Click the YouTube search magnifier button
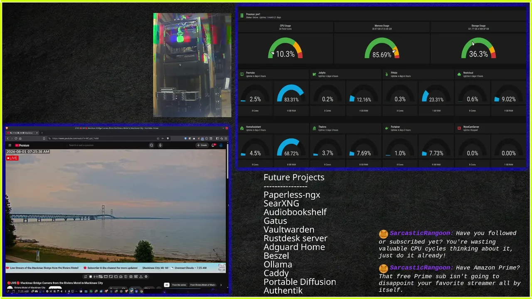 pos(152,145)
